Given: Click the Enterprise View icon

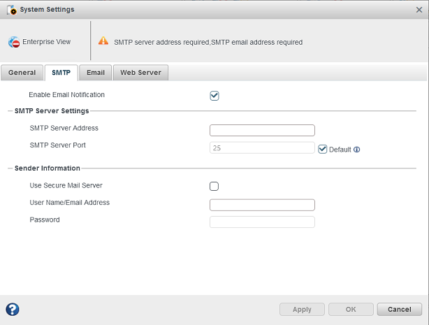Looking at the screenshot, I should [x=15, y=42].
